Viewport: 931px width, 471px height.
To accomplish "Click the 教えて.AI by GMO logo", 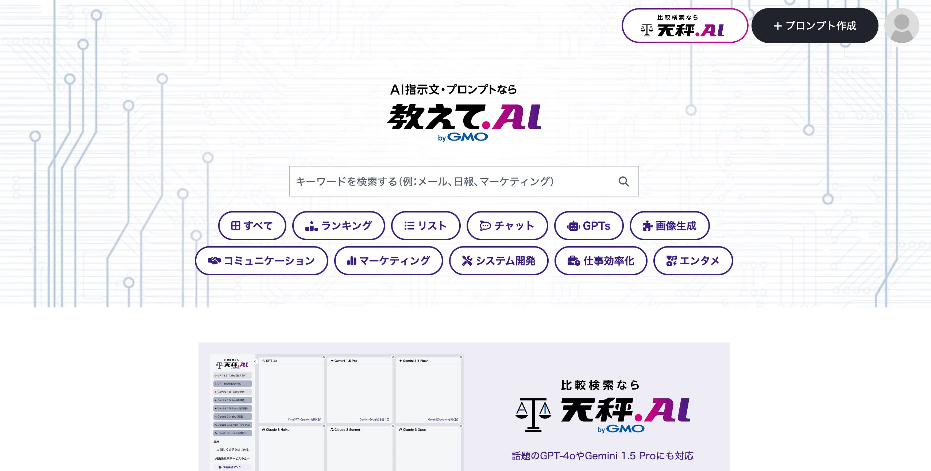I will click(464, 123).
